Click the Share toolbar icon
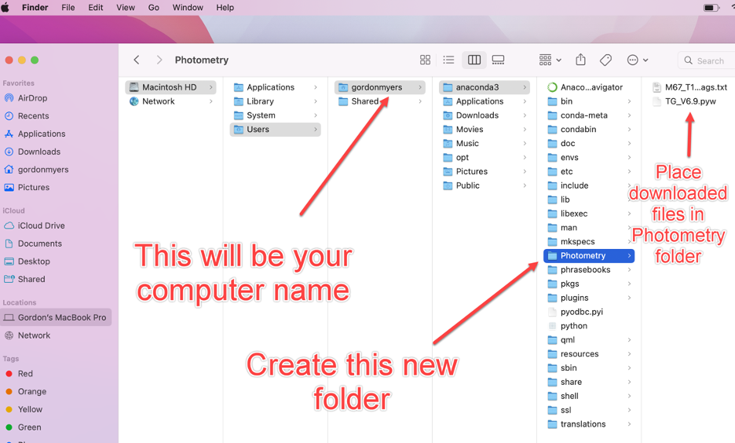 580,60
